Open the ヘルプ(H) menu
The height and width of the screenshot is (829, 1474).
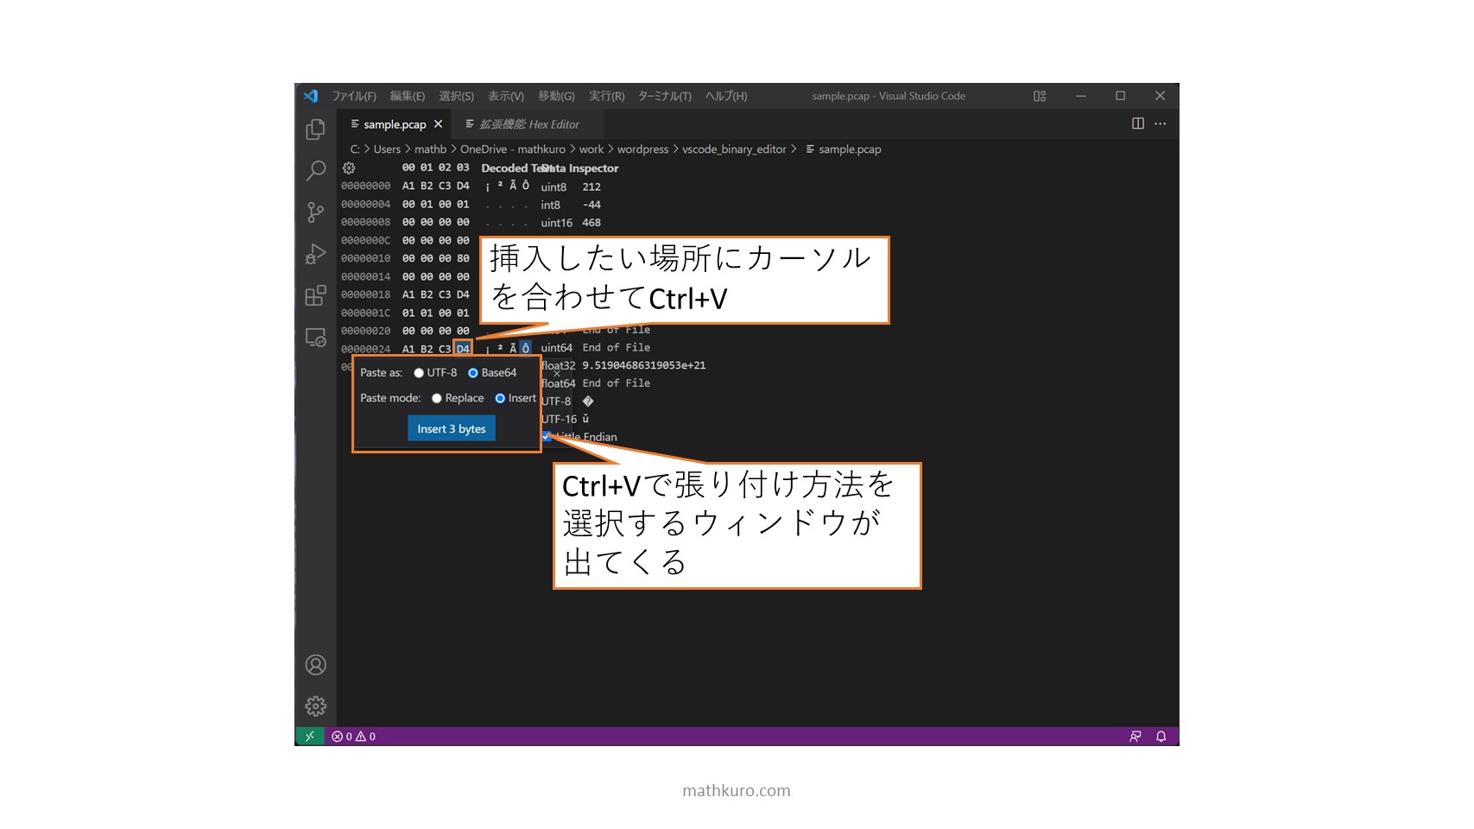(x=726, y=96)
